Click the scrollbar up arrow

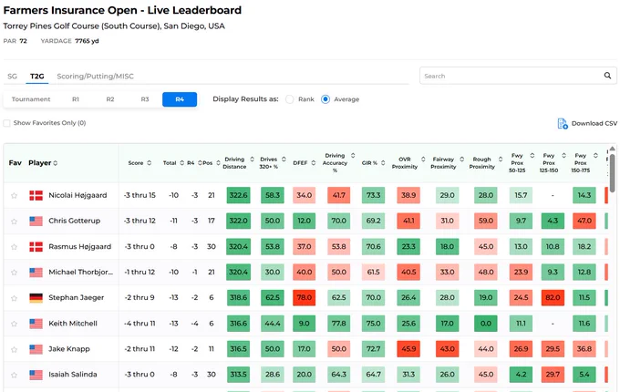[612, 149]
